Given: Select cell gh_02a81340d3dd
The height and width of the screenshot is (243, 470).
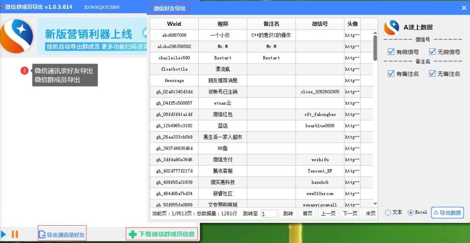Looking at the screenshot, I should [x=174, y=92].
